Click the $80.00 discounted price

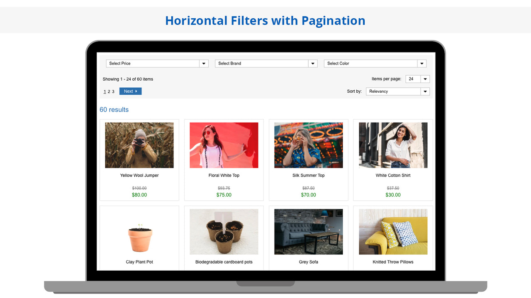coord(139,195)
